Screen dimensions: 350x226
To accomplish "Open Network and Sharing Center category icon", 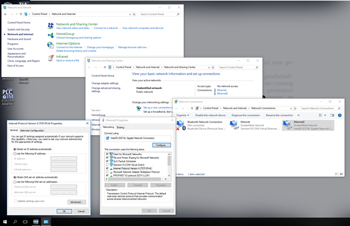I will [x=51, y=26].
